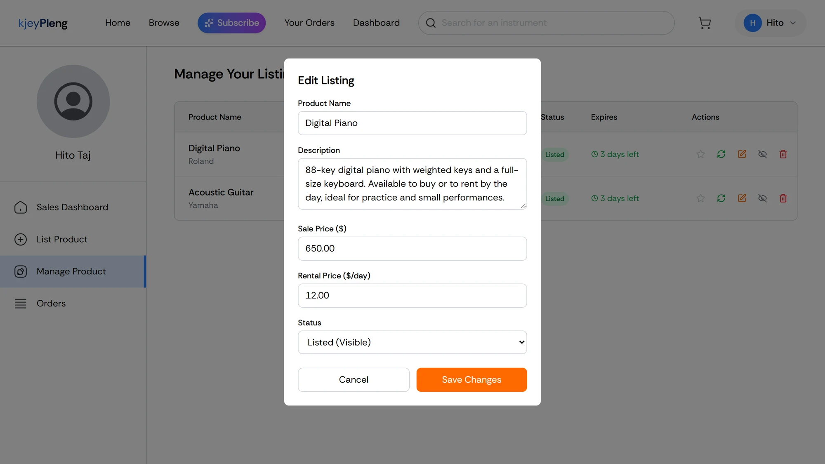Click the Hito avatar circle
This screenshot has width=825, height=464.
click(x=752, y=23)
